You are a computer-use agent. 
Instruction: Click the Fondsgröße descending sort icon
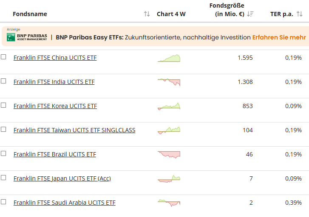[250, 14]
